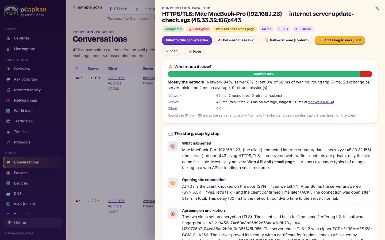385x240 pixels.
Task: Click the Completed status badge
Action: pyautogui.click(x=173, y=29)
